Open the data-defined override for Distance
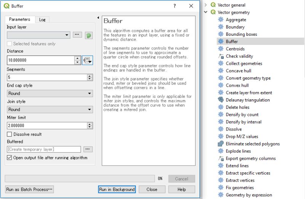305x199 pixels. (87, 60)
